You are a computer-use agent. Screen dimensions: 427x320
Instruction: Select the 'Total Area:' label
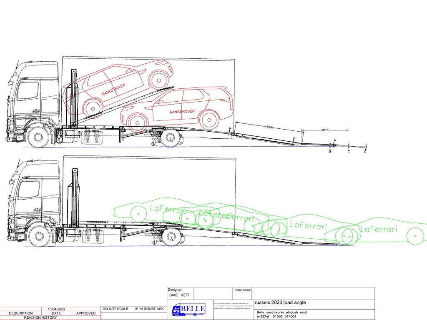[x=242, y=290]
